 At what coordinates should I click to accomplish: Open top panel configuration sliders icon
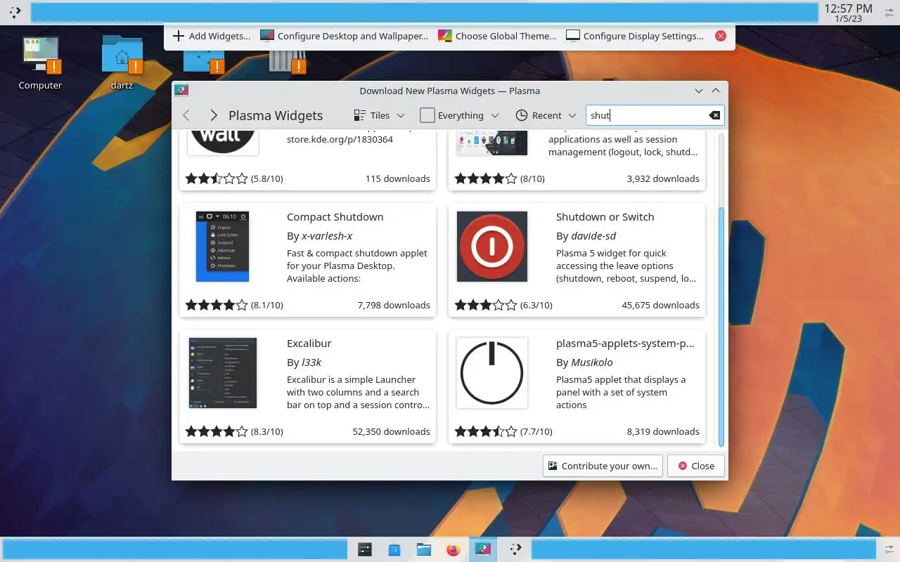889,12
